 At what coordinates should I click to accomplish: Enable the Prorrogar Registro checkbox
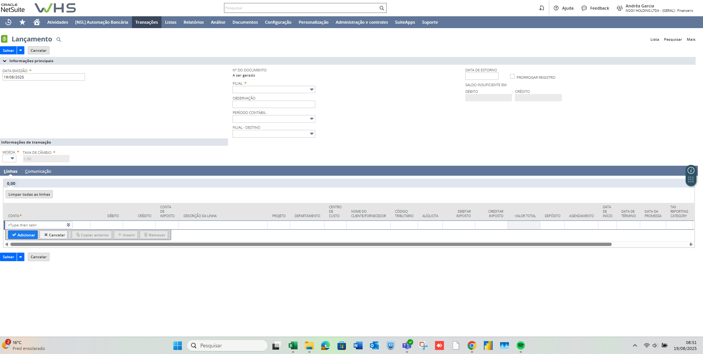[x=512, y=77]
